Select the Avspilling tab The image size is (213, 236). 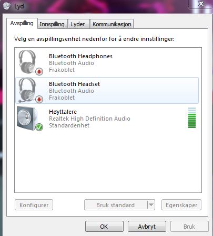(x=22, y=23)
